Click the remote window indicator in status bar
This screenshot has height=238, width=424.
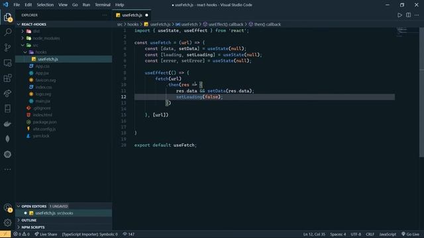click(5, 234)
